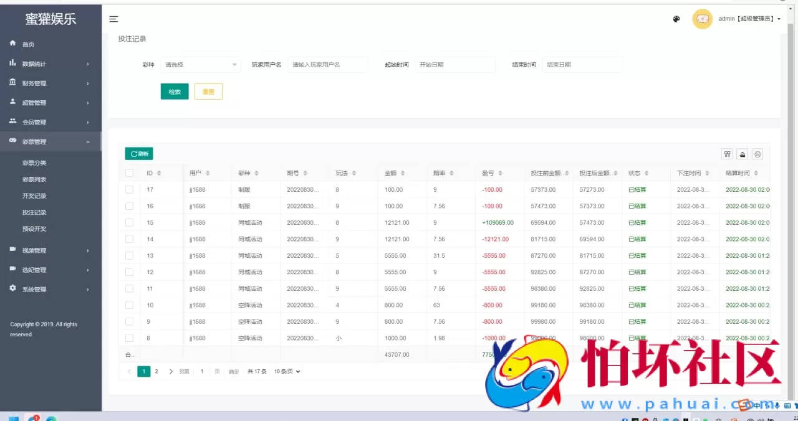Open the 请选择 lottery type dropdown

coord(201,64)
